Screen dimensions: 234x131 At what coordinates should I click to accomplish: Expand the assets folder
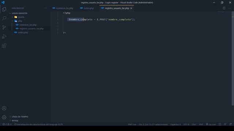(x=21, y=17)
